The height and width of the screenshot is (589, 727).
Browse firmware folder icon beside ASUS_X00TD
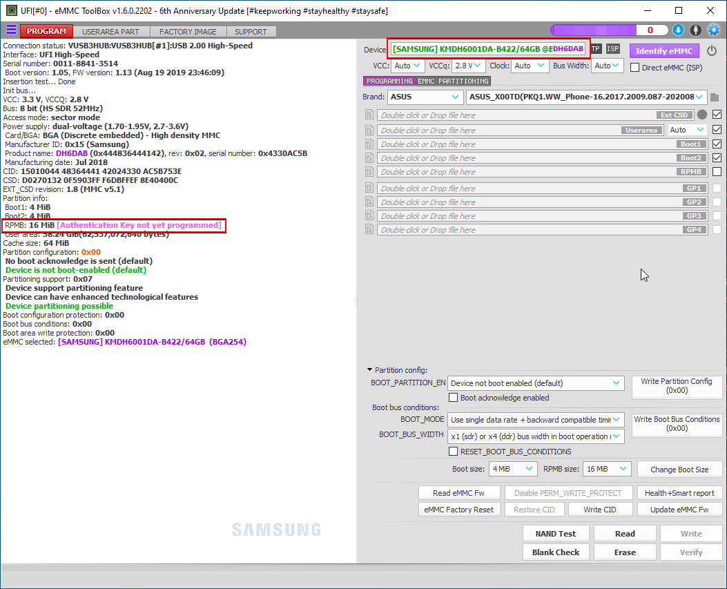point(715,97)
